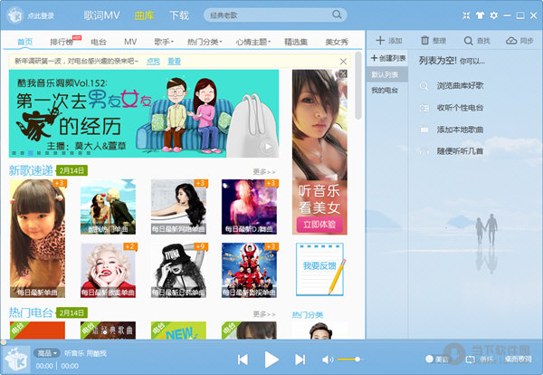This screenshot has width=543, height=375.
Task: Toggle 循环 play mode
Action: (x=480, y=360)
